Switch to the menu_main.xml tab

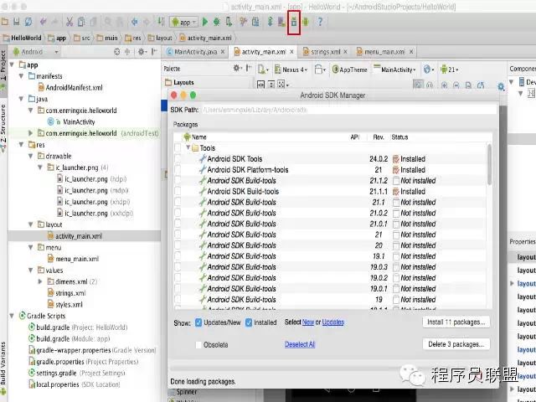click(x=385, y=52)
